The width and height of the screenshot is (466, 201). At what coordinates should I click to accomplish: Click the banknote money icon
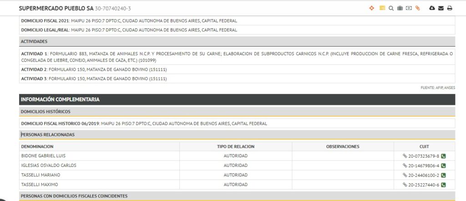tap(409, 8)
